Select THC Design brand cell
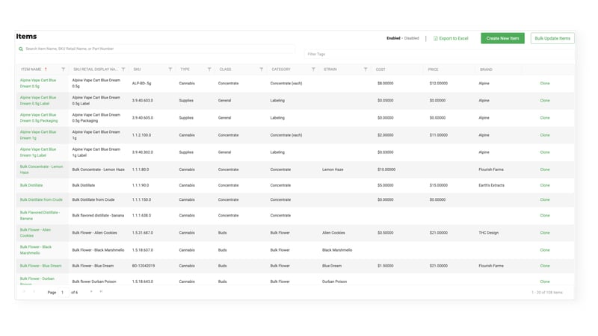598x336 pixels. (x=489, y=232)
